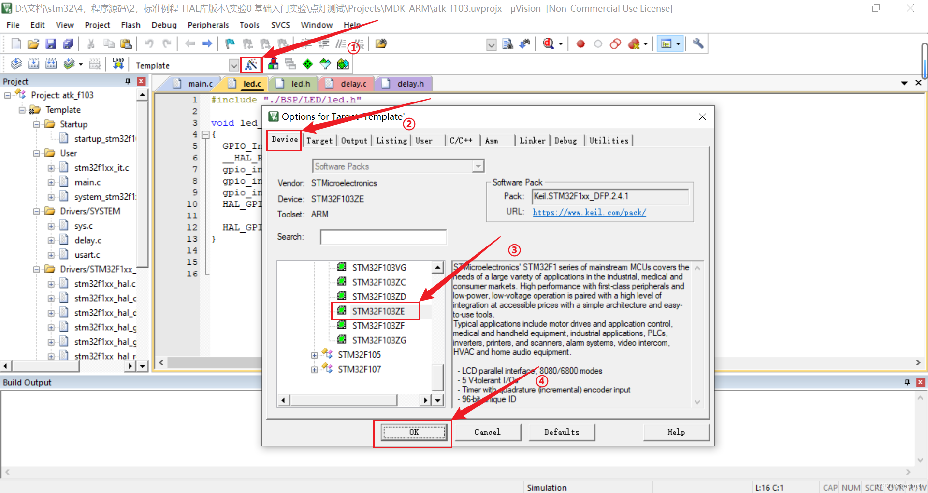Click the Select Software Packs icon
The height and width of the screenshot is (493, 928).
[x=325, y=64]
